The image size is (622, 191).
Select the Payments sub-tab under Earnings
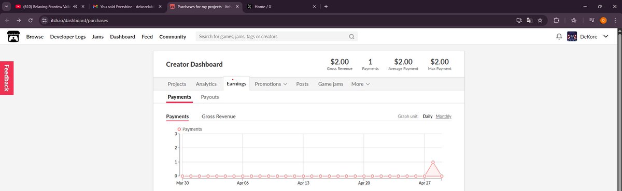[x=179, y=97]
